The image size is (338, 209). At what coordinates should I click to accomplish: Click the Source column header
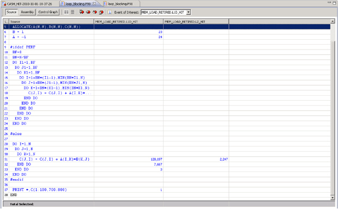(51, 22)
